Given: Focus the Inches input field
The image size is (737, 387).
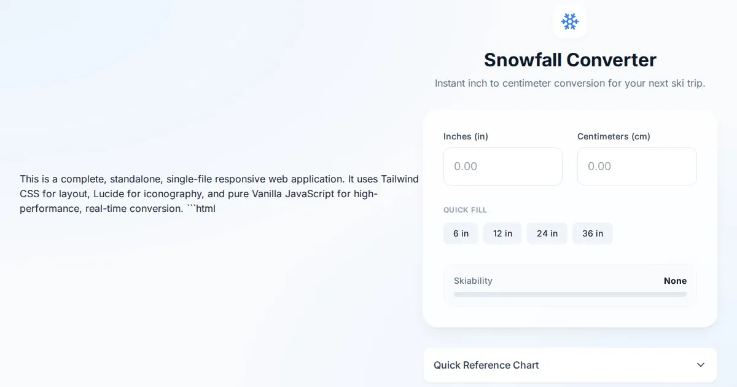Looking at the screenshot, I should [502, 166].
